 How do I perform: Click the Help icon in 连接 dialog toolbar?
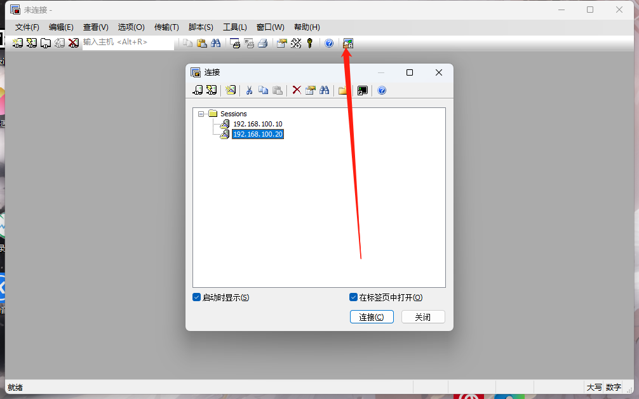[382, 90]
